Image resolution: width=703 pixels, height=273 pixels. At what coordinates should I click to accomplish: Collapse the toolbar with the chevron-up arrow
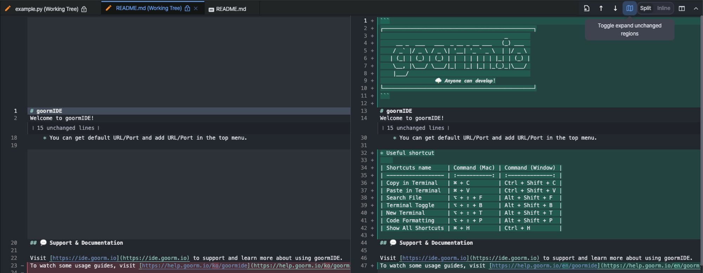point(696,8)
